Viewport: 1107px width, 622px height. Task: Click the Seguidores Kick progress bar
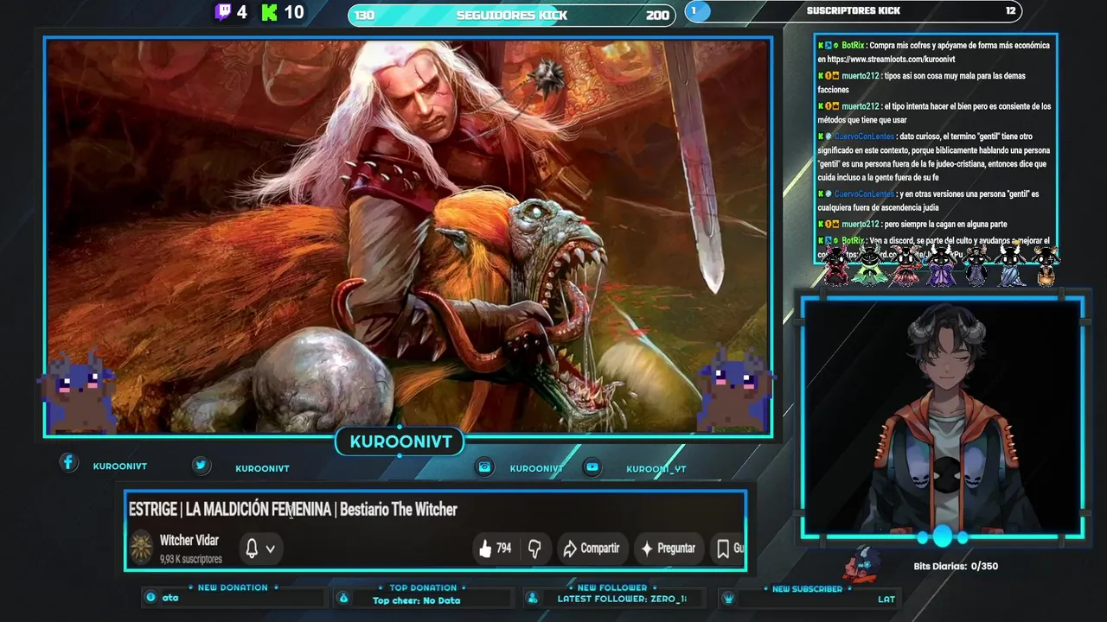pos(512,15)
